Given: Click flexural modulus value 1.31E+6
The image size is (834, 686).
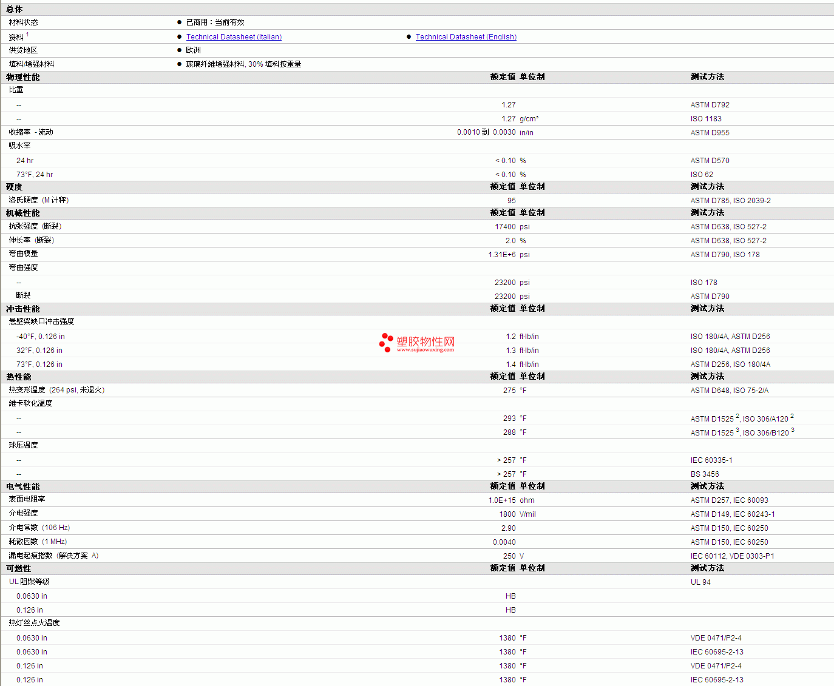Looking at the screenshot, I should click(x=502, y=255).
